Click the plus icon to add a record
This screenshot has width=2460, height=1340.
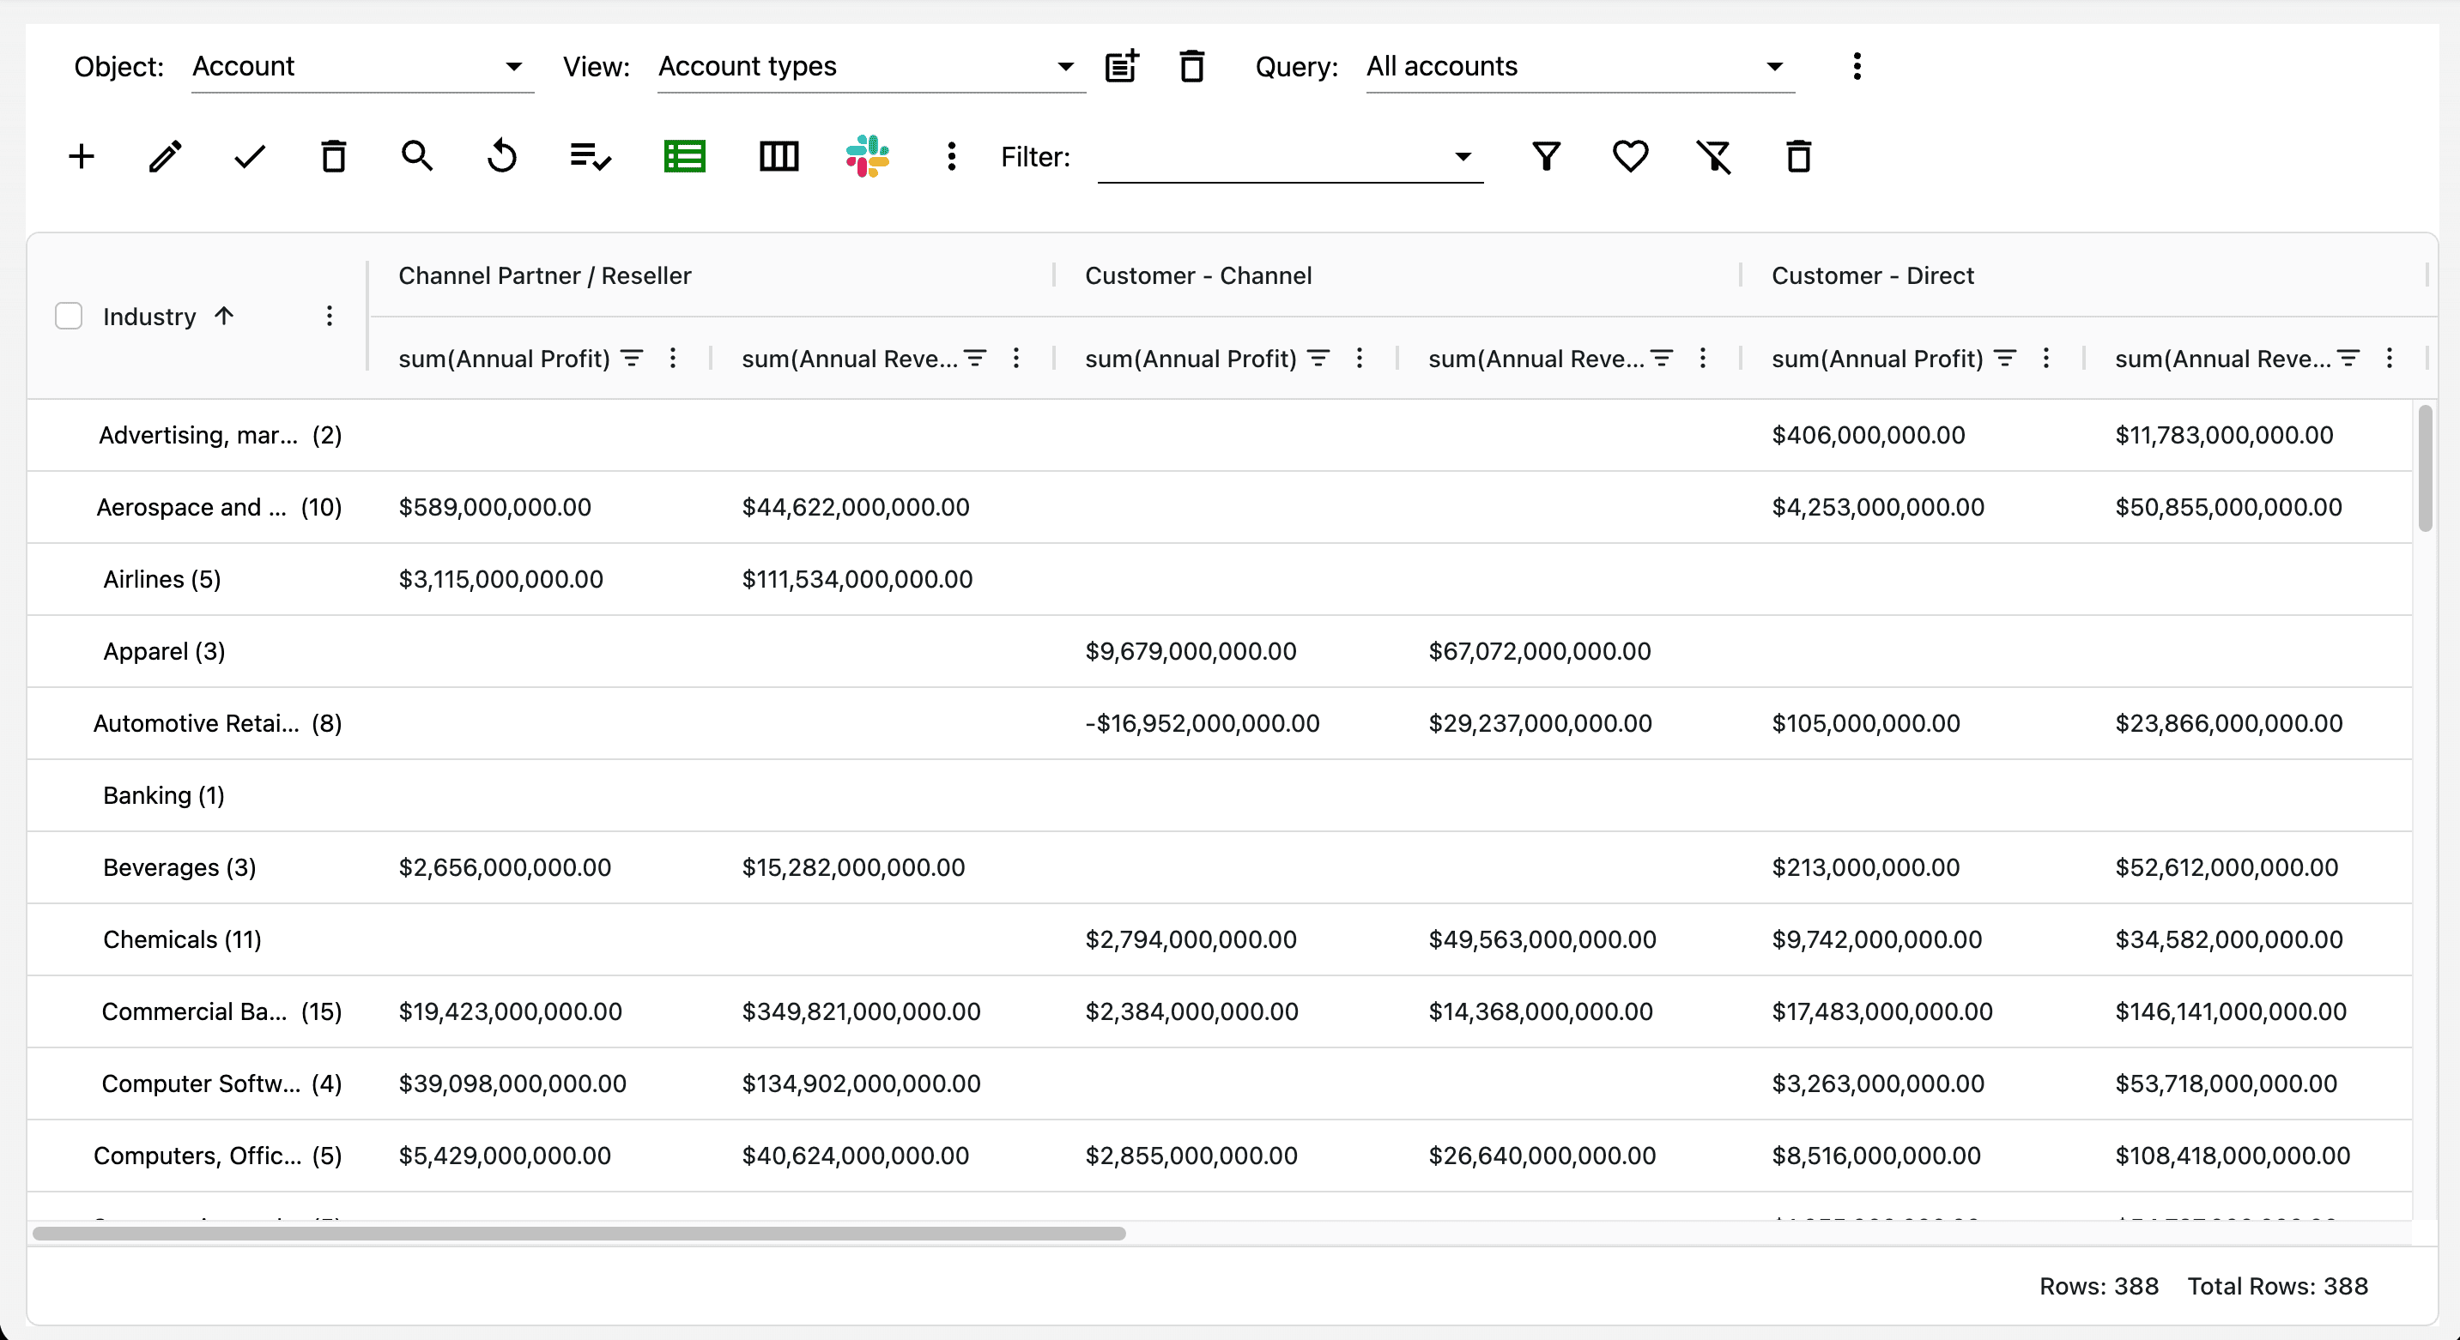pyautogui.click(x=82, y=156)
